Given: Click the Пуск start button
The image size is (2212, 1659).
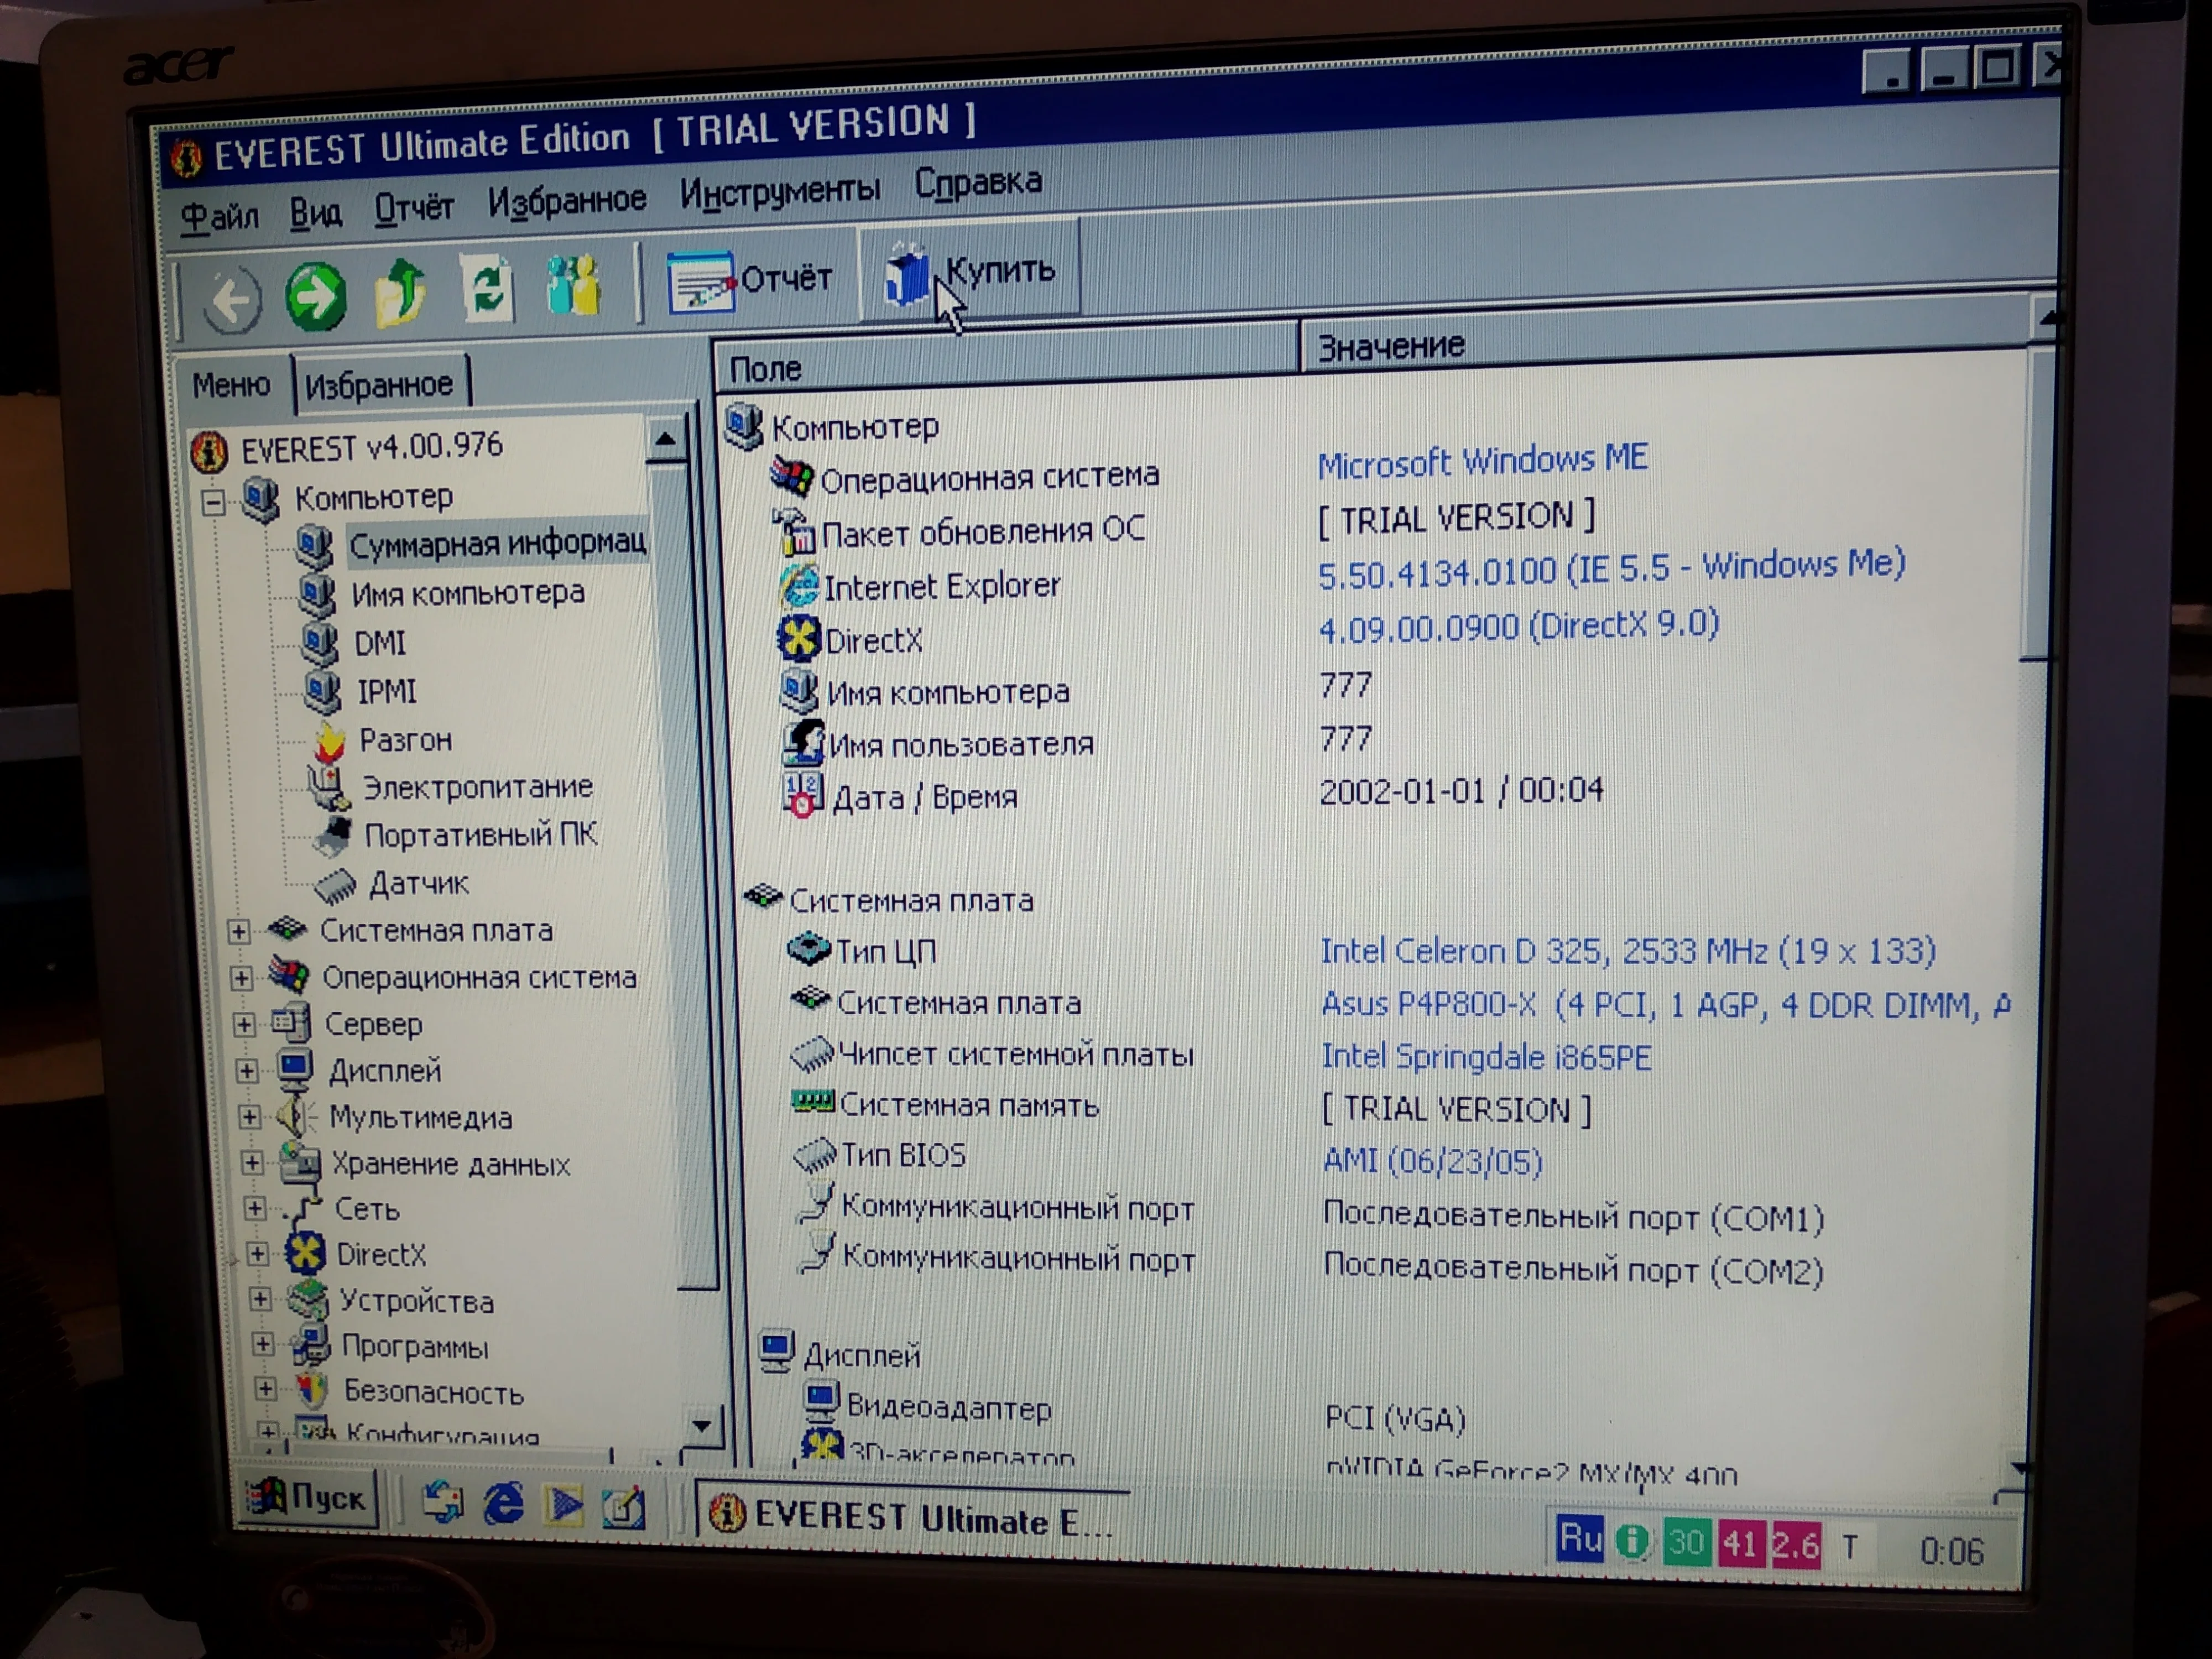Looking at the screenshot, I should click(x=308, y=1498).
